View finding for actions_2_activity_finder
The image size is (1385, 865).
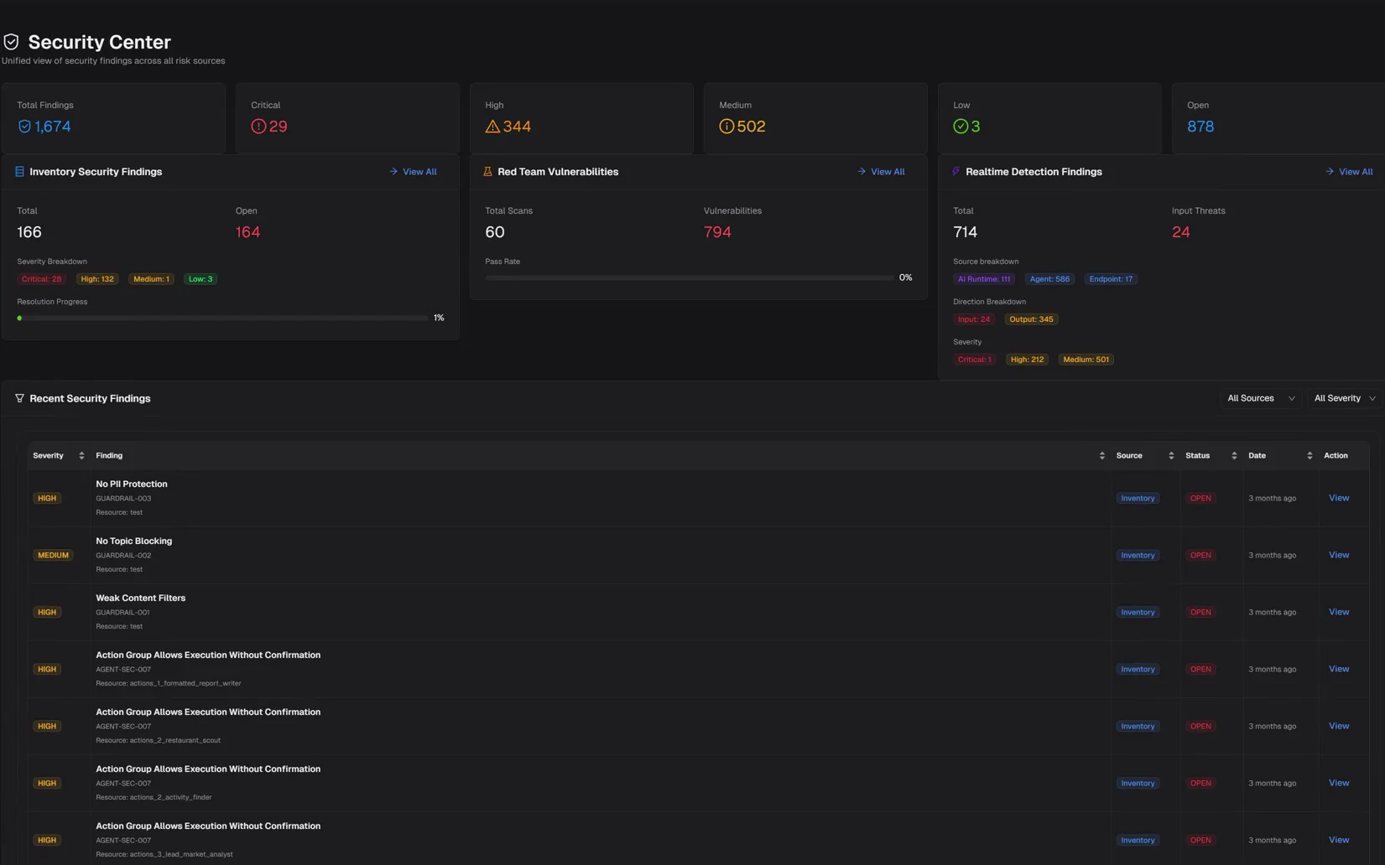[1339, 783]
